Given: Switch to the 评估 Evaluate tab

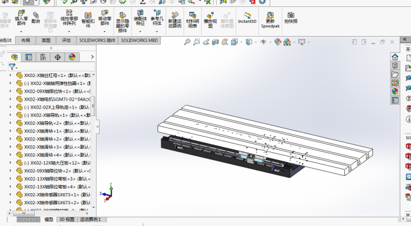Looking at the screenshot, I should (66, 40).
